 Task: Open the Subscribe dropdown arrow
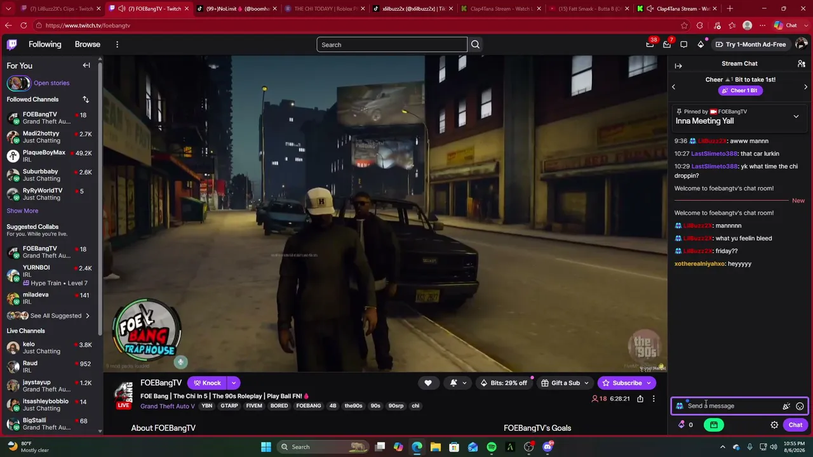pyautogui.click(x=648, y=383)
